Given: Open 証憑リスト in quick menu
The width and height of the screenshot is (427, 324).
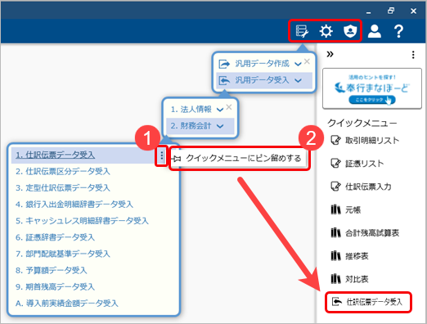Looking at the screenshot, I should pos(357,164).
